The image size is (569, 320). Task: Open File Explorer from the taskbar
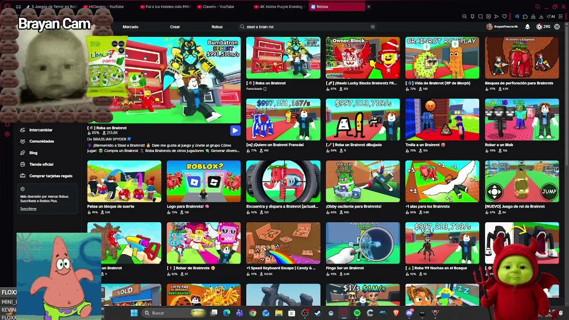(x=279, y=313)
